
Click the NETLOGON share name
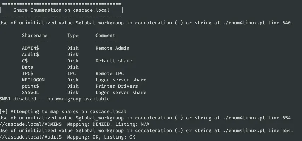pyautogui.click(x=33, y=80)
